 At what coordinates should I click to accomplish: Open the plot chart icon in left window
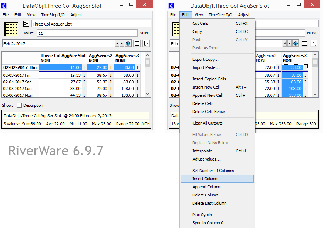(x=146, y=43)
